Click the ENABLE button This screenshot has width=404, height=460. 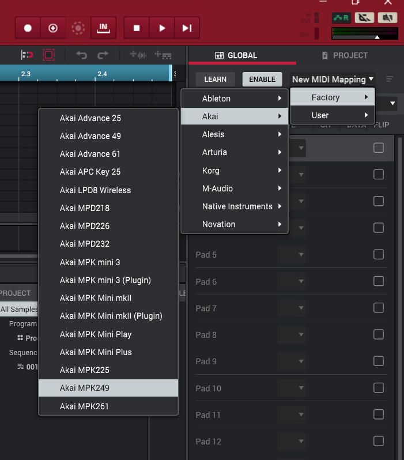click(x=262, y=79)
